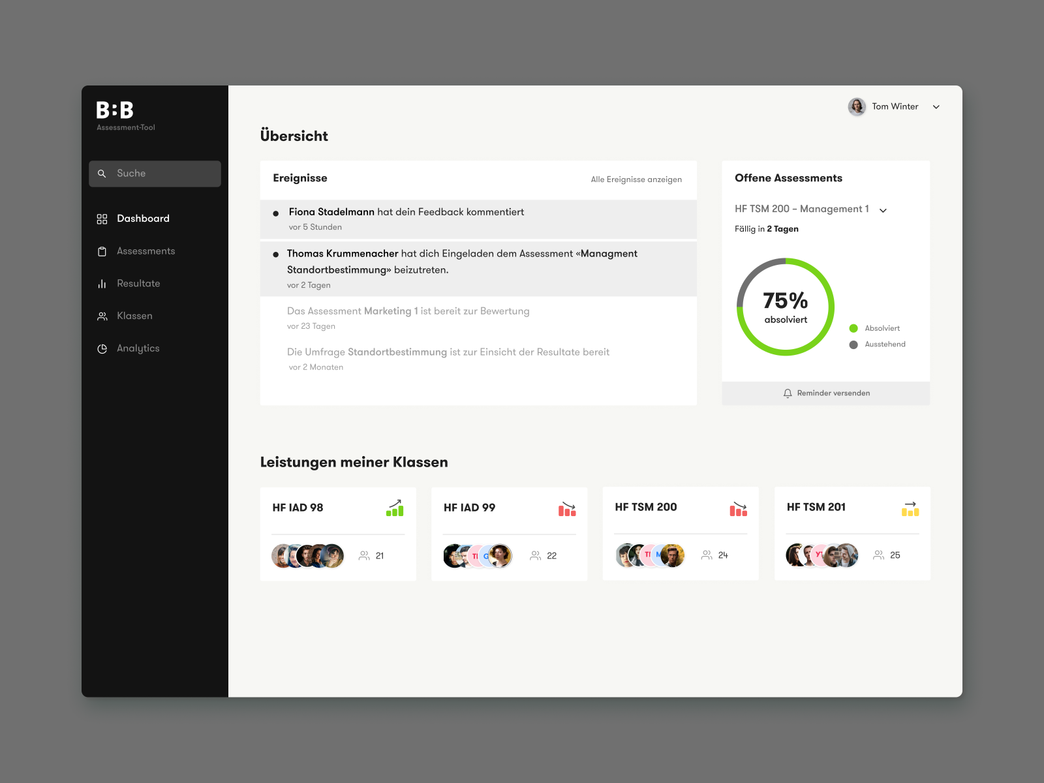This screenshot has width=1044, height=783.
Task: Click the Reminder versenden button
Action: [x=825, y=393]
